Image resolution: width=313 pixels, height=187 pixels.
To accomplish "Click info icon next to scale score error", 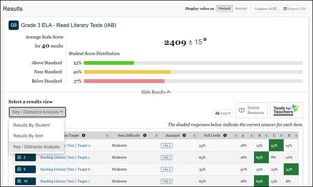I will click(205, 39).
